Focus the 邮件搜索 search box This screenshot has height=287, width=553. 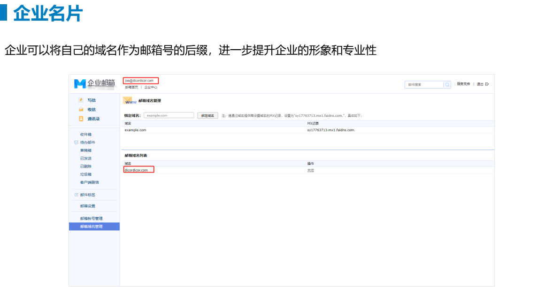[x=424, y=85]
